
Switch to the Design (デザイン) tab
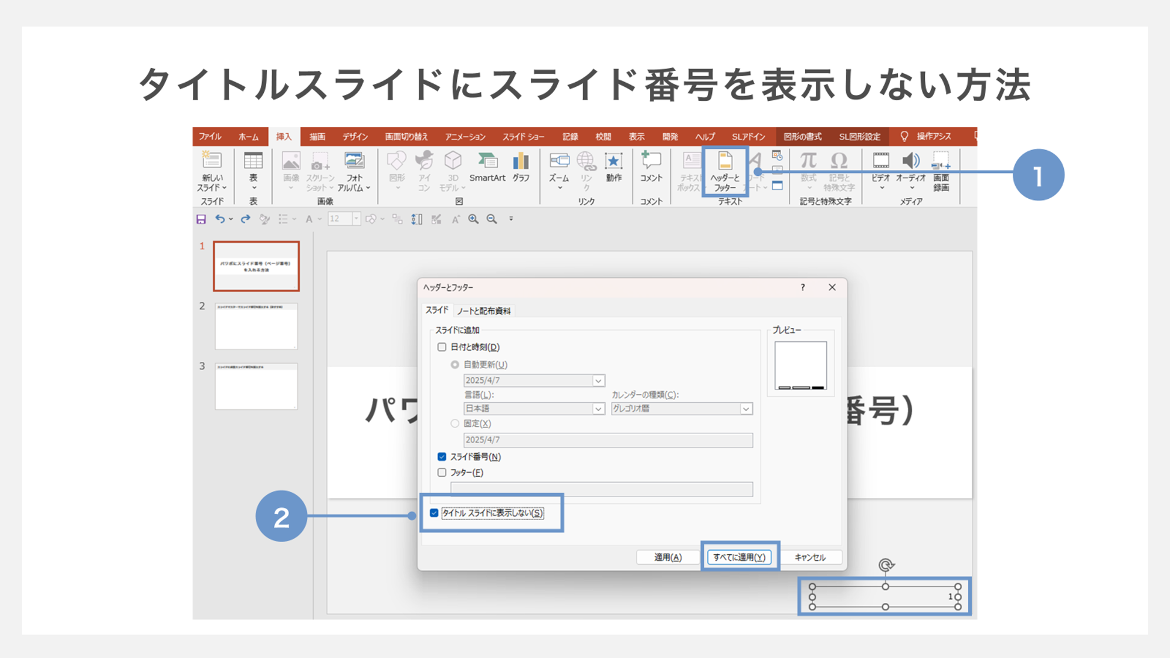355,137
